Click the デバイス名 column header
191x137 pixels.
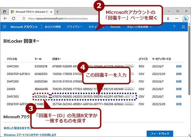point(12,59)
